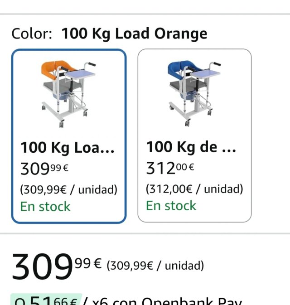Click the unit price beside main price
This screenshot has width=290, height=305.
coord(155,266)
